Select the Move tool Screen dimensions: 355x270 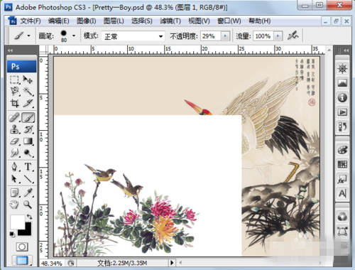click(x=28, y=80)
